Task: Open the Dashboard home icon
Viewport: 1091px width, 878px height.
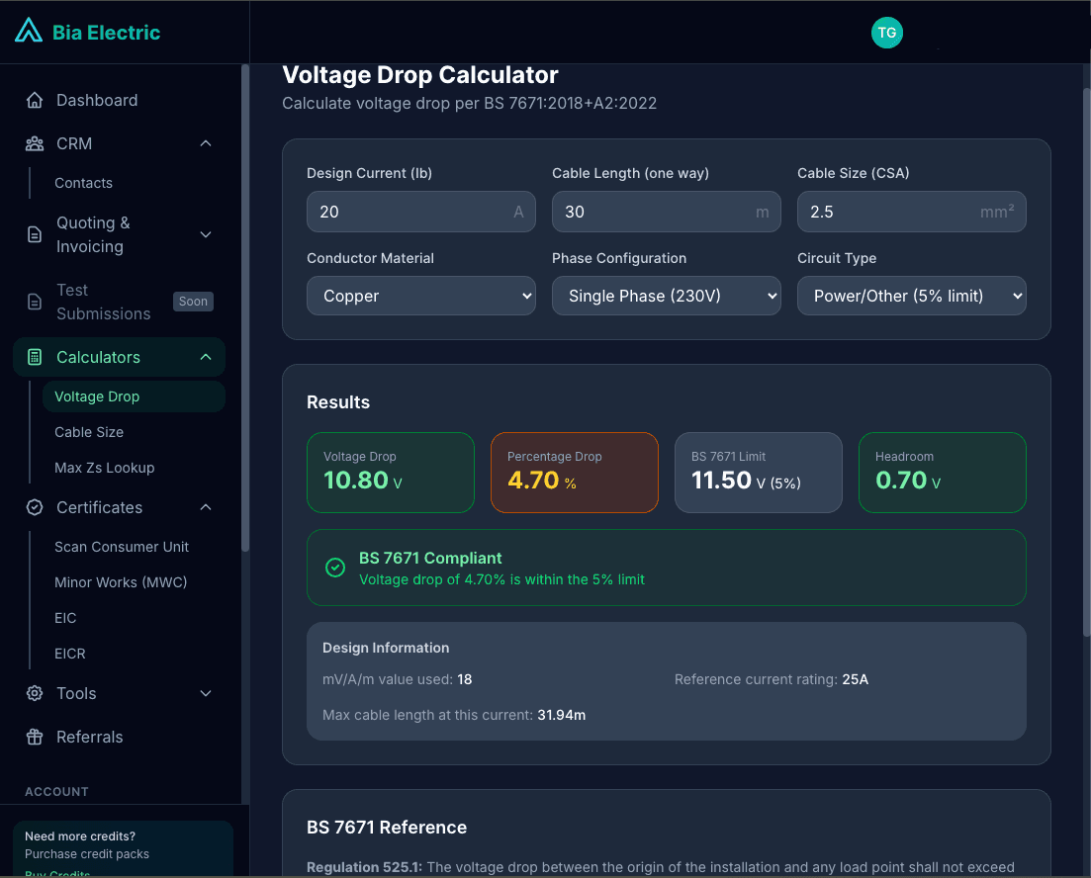Action: (36, 99)
